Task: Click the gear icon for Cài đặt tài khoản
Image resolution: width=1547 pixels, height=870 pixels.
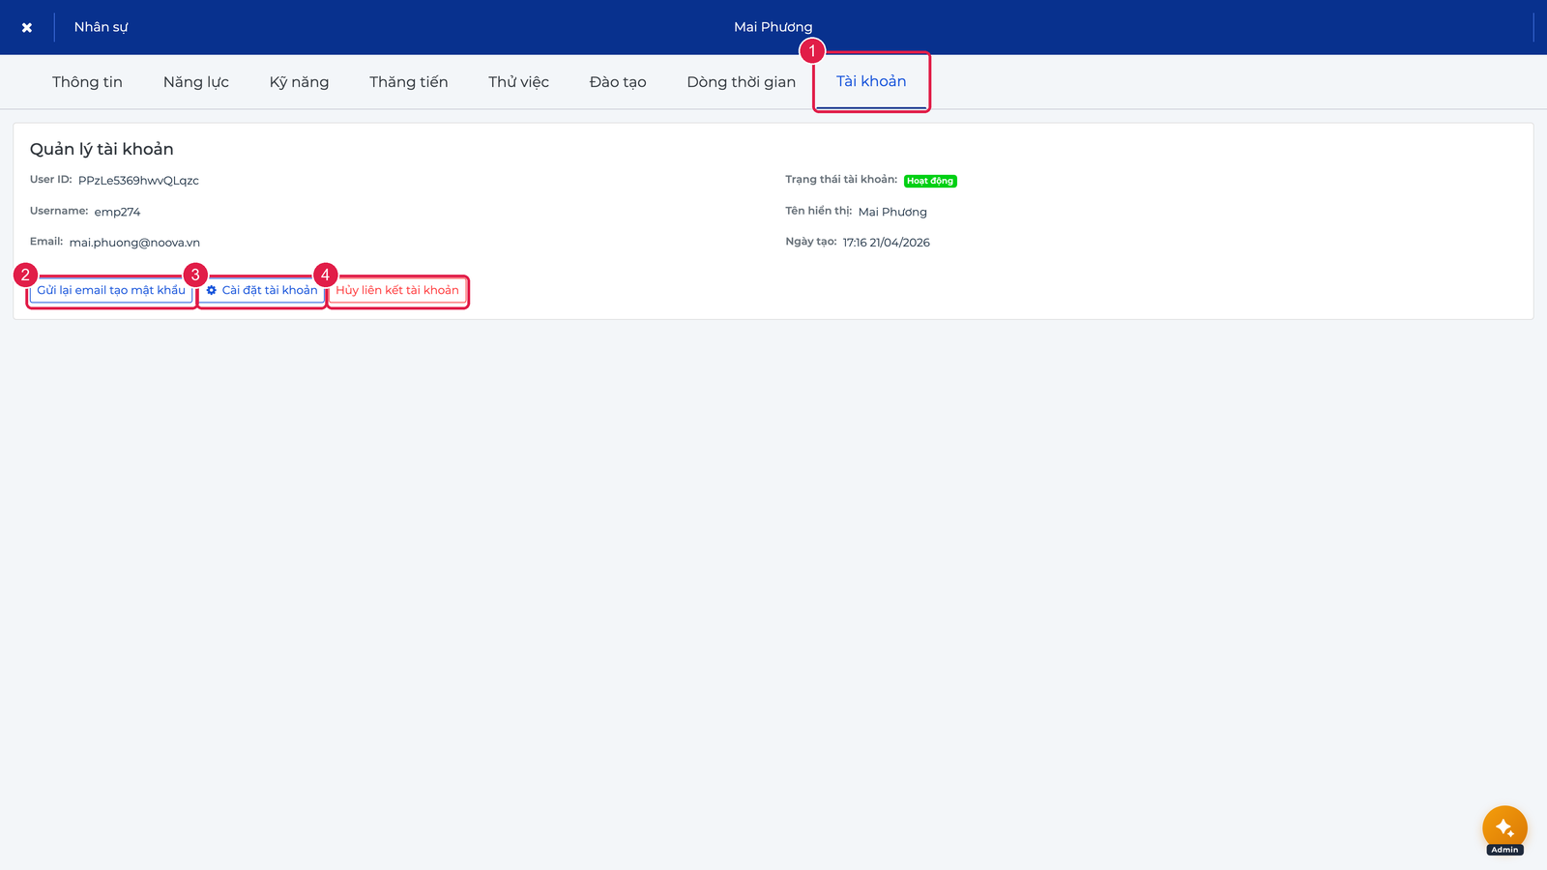Action: 212,290
